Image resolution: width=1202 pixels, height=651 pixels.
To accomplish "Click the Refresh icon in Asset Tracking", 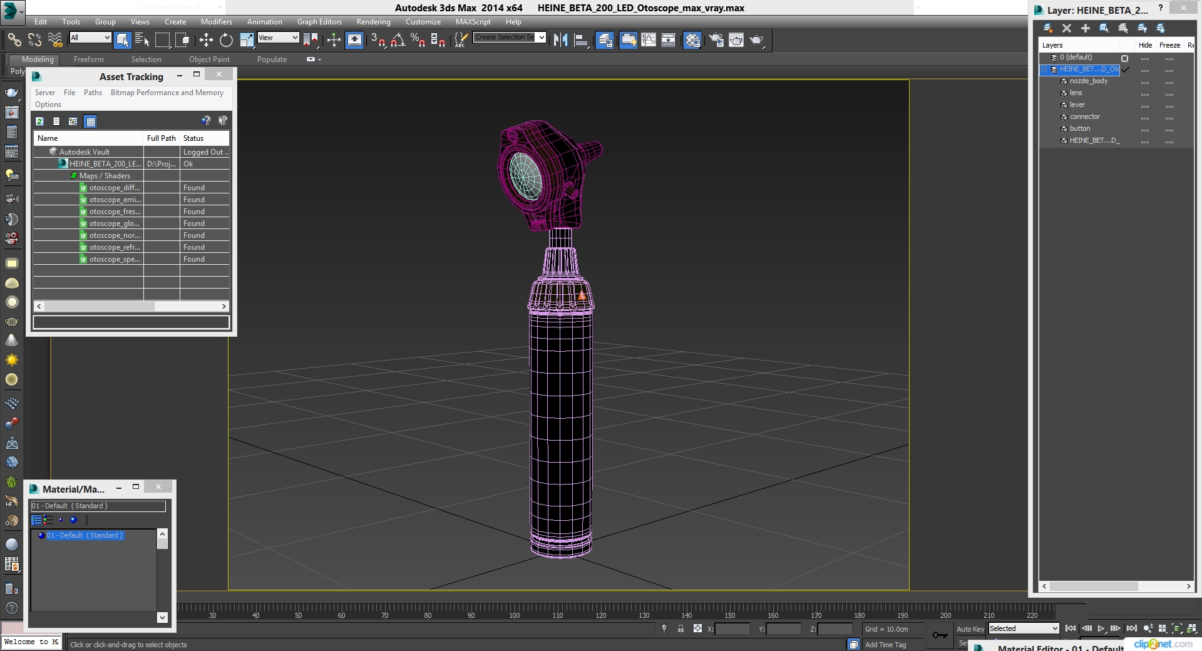I will pyautogui.click(x=40, y=121).
